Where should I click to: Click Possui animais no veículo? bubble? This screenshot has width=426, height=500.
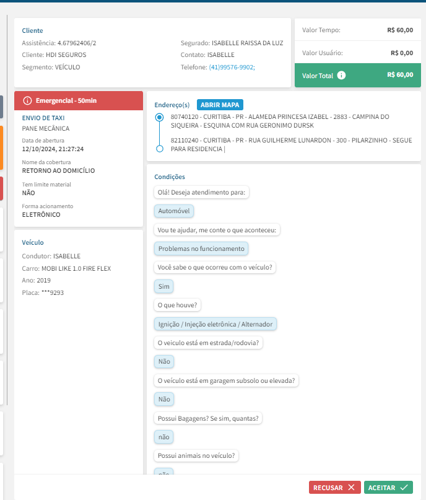(196, 455)
